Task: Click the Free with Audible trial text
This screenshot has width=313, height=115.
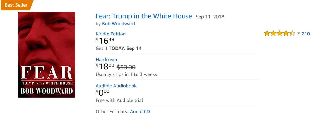Action: (119, 100)
